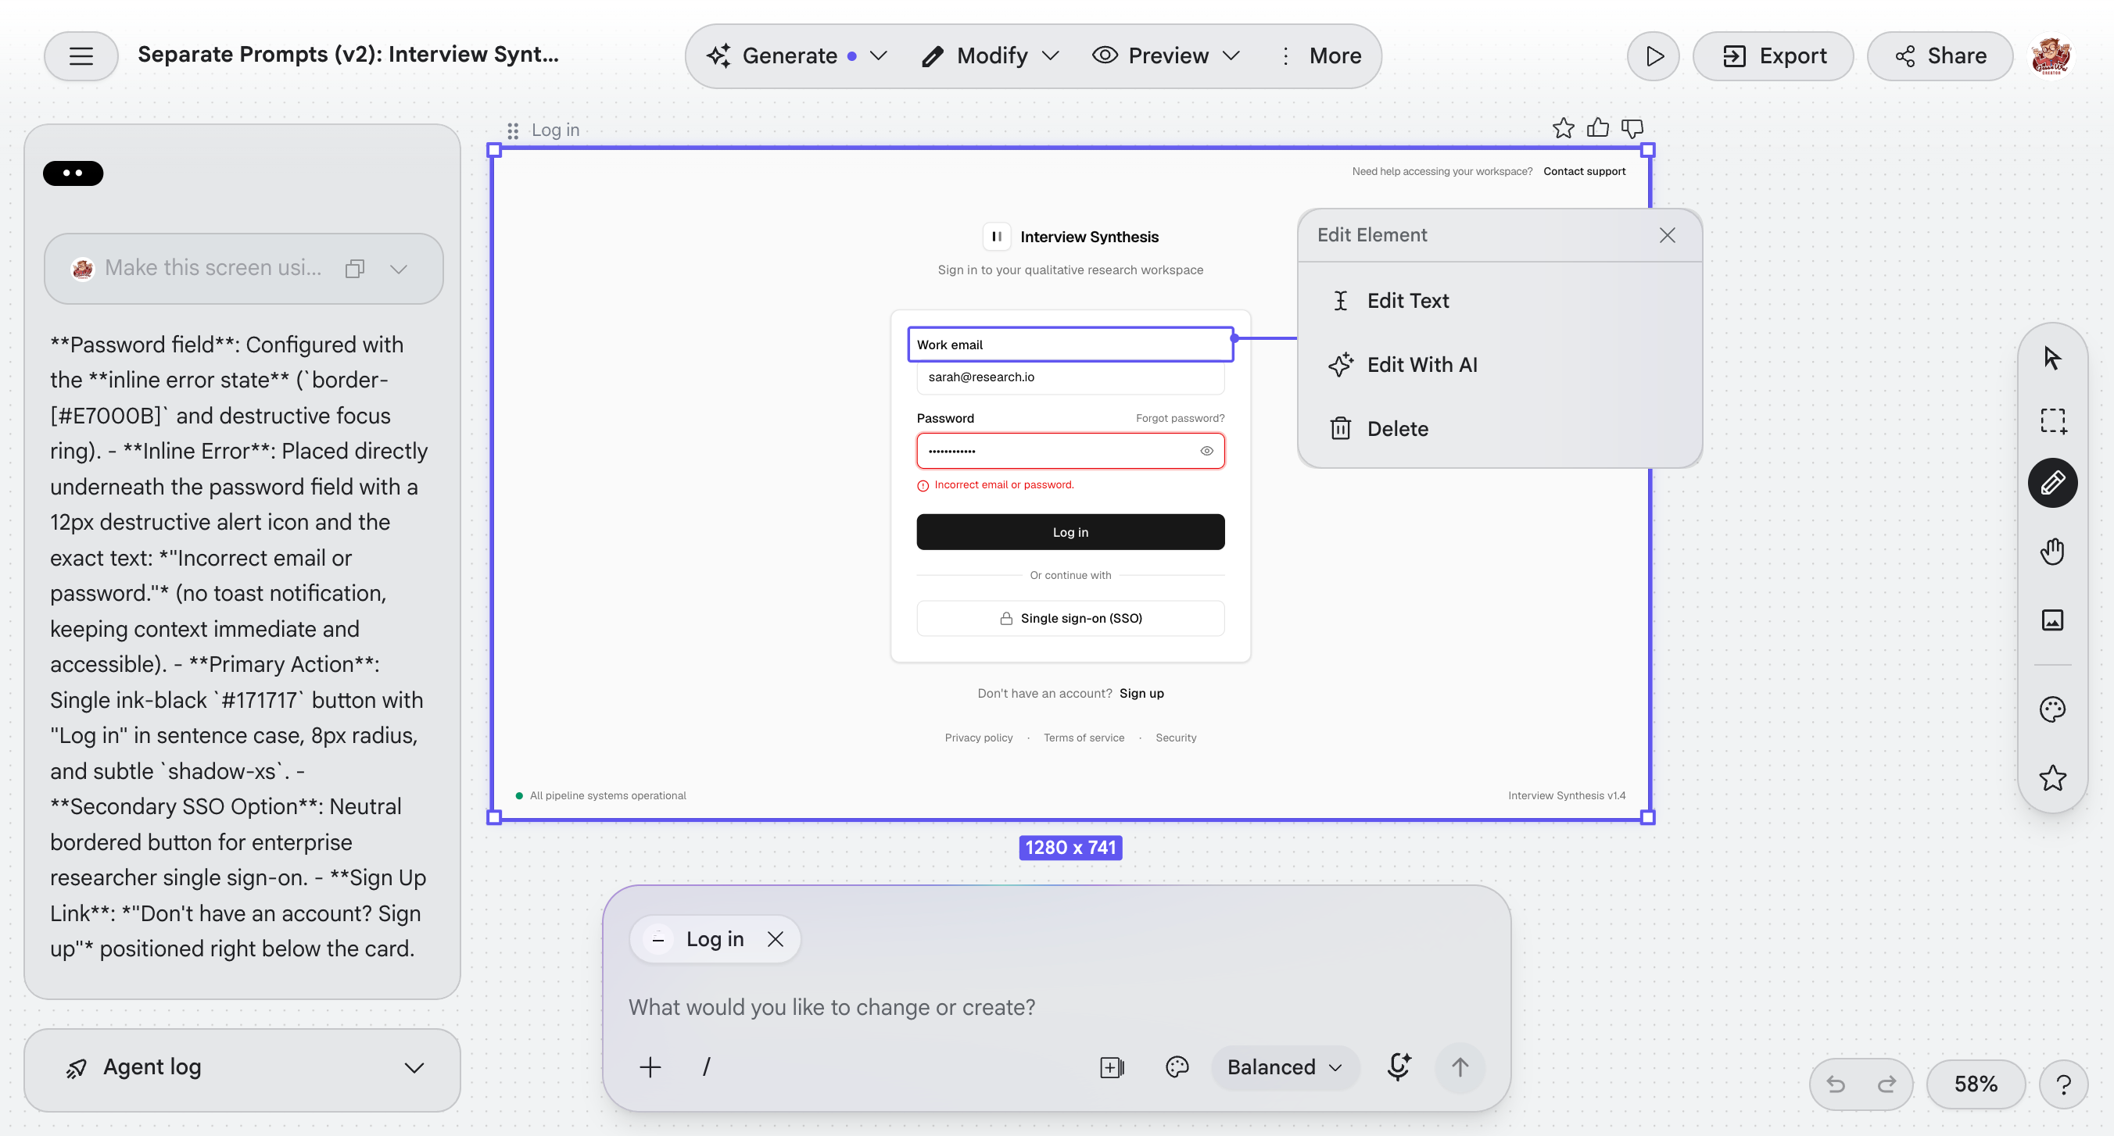Open the Preview dropdown
2114x1136 pixels.
[1166, 55]
